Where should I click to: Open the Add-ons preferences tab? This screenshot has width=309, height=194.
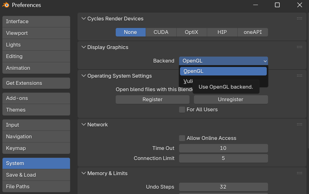pyautogui.click(x=36, y=98)
